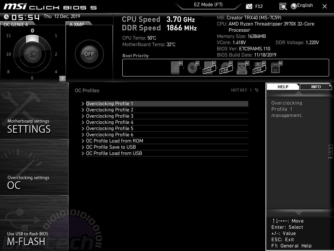
Task: Click the VCore 1.418V reading
Action: click(x=231, y=42)
